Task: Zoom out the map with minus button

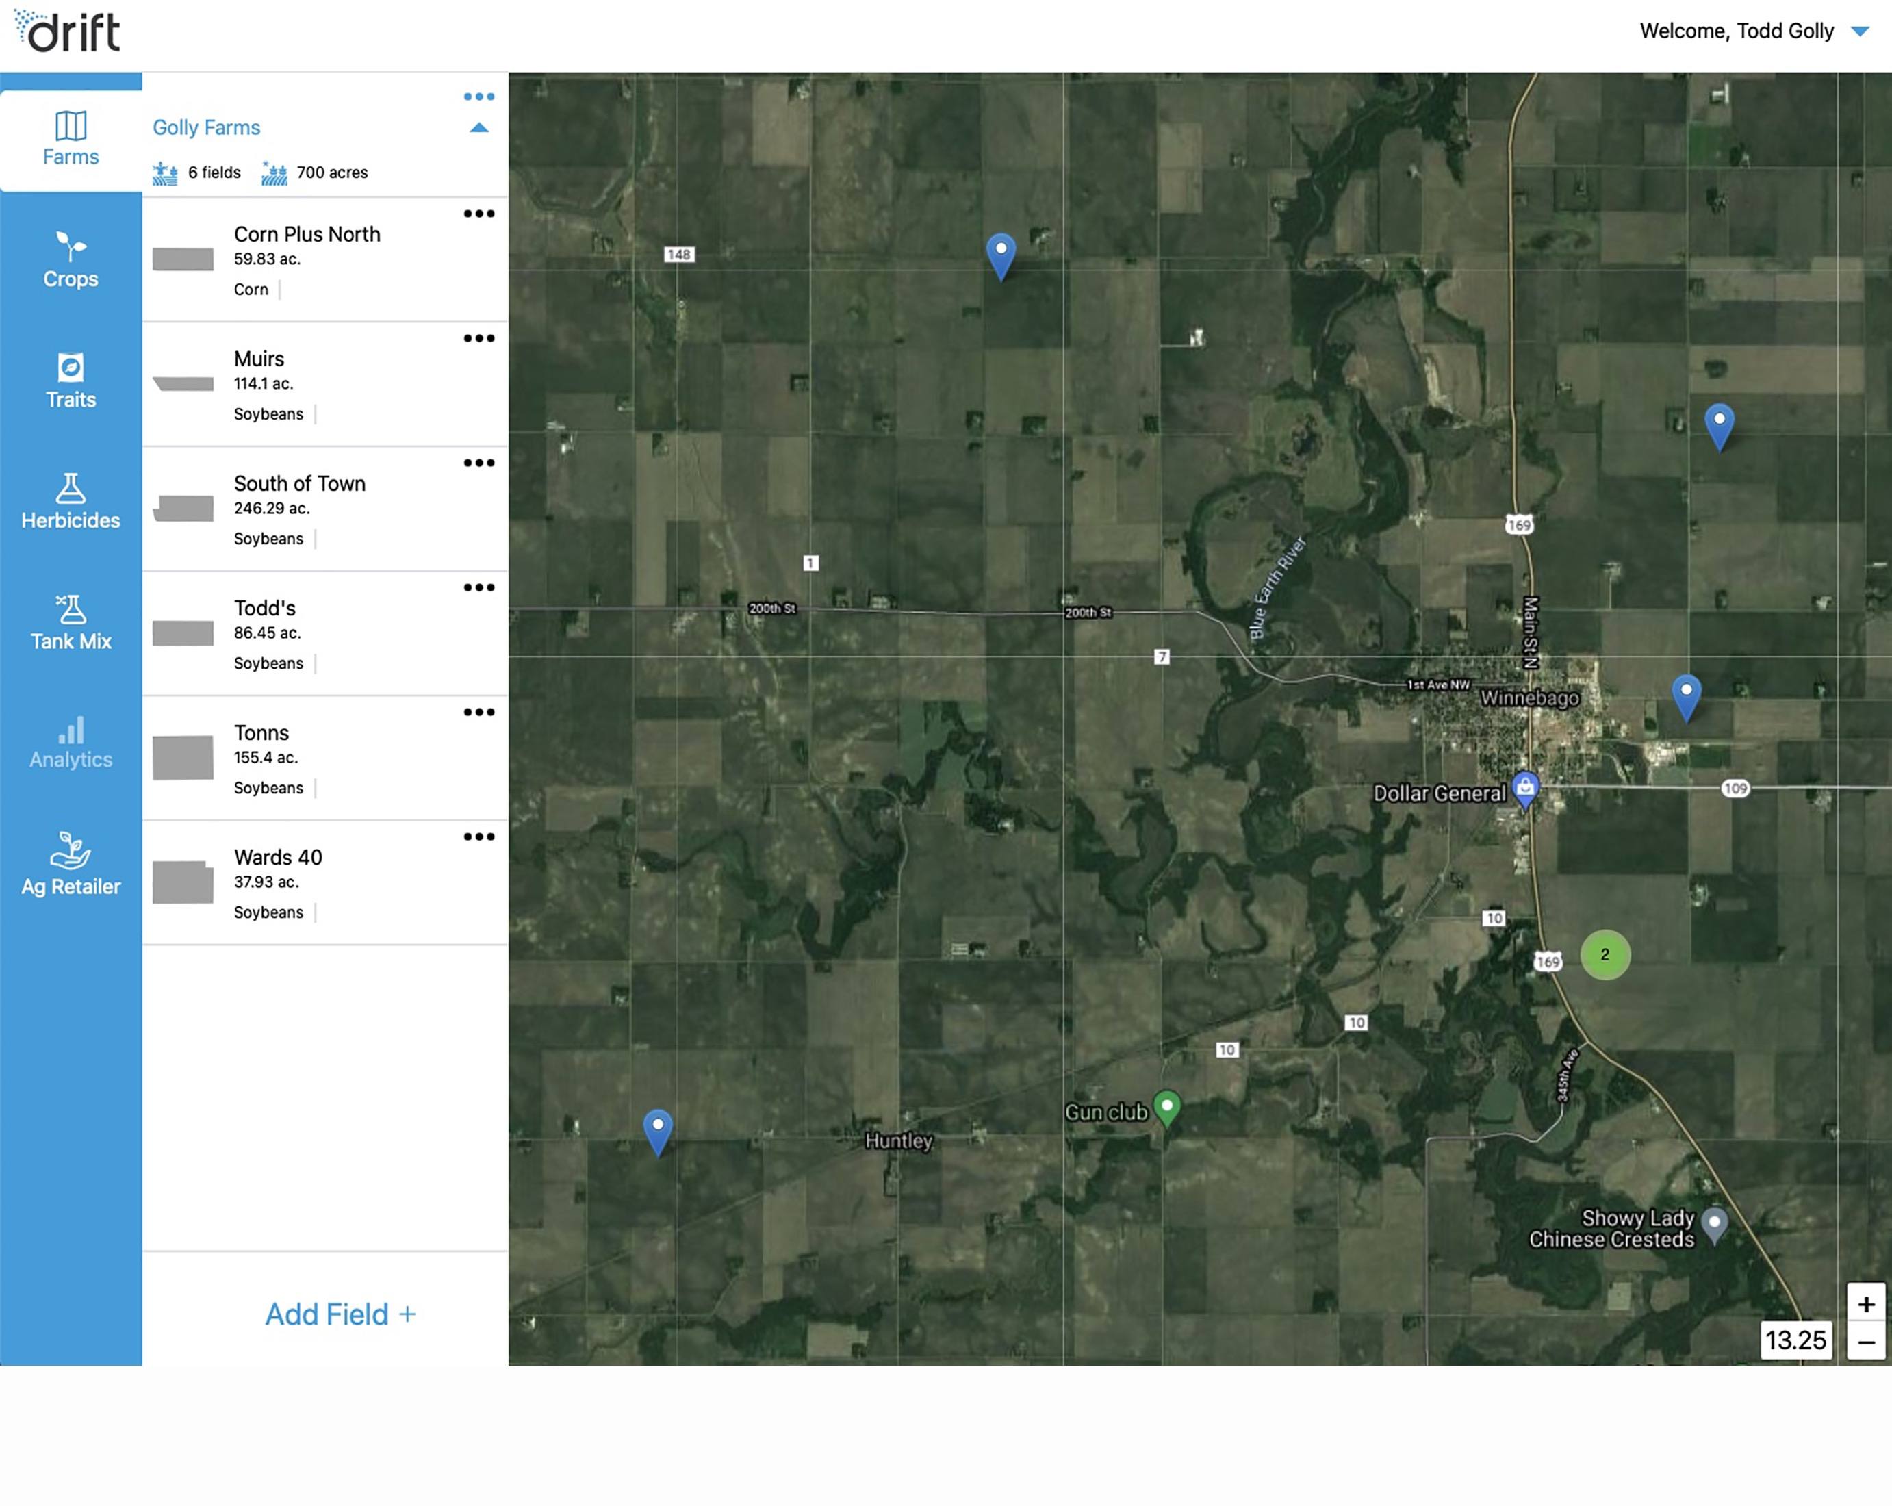Action: (x=1866, y=1343)
